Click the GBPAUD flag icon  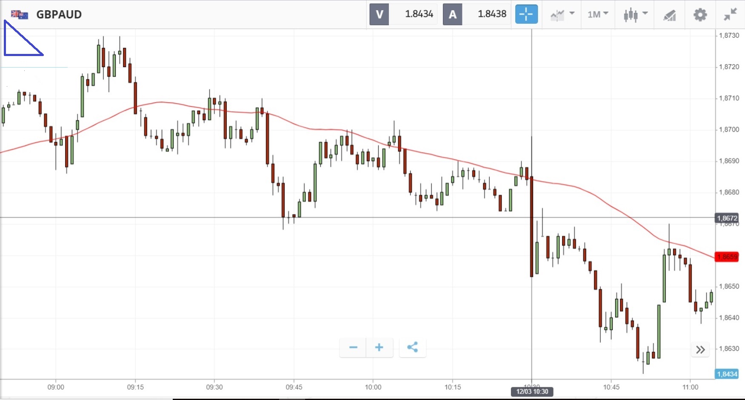pyautogui.click(x=20, y=15)
